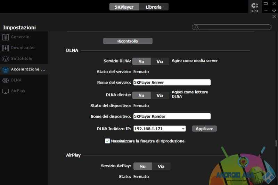The width and height of the screenshot is (278, 185).
Task: Click the DLNA section heading
Action: pos(72,50)
